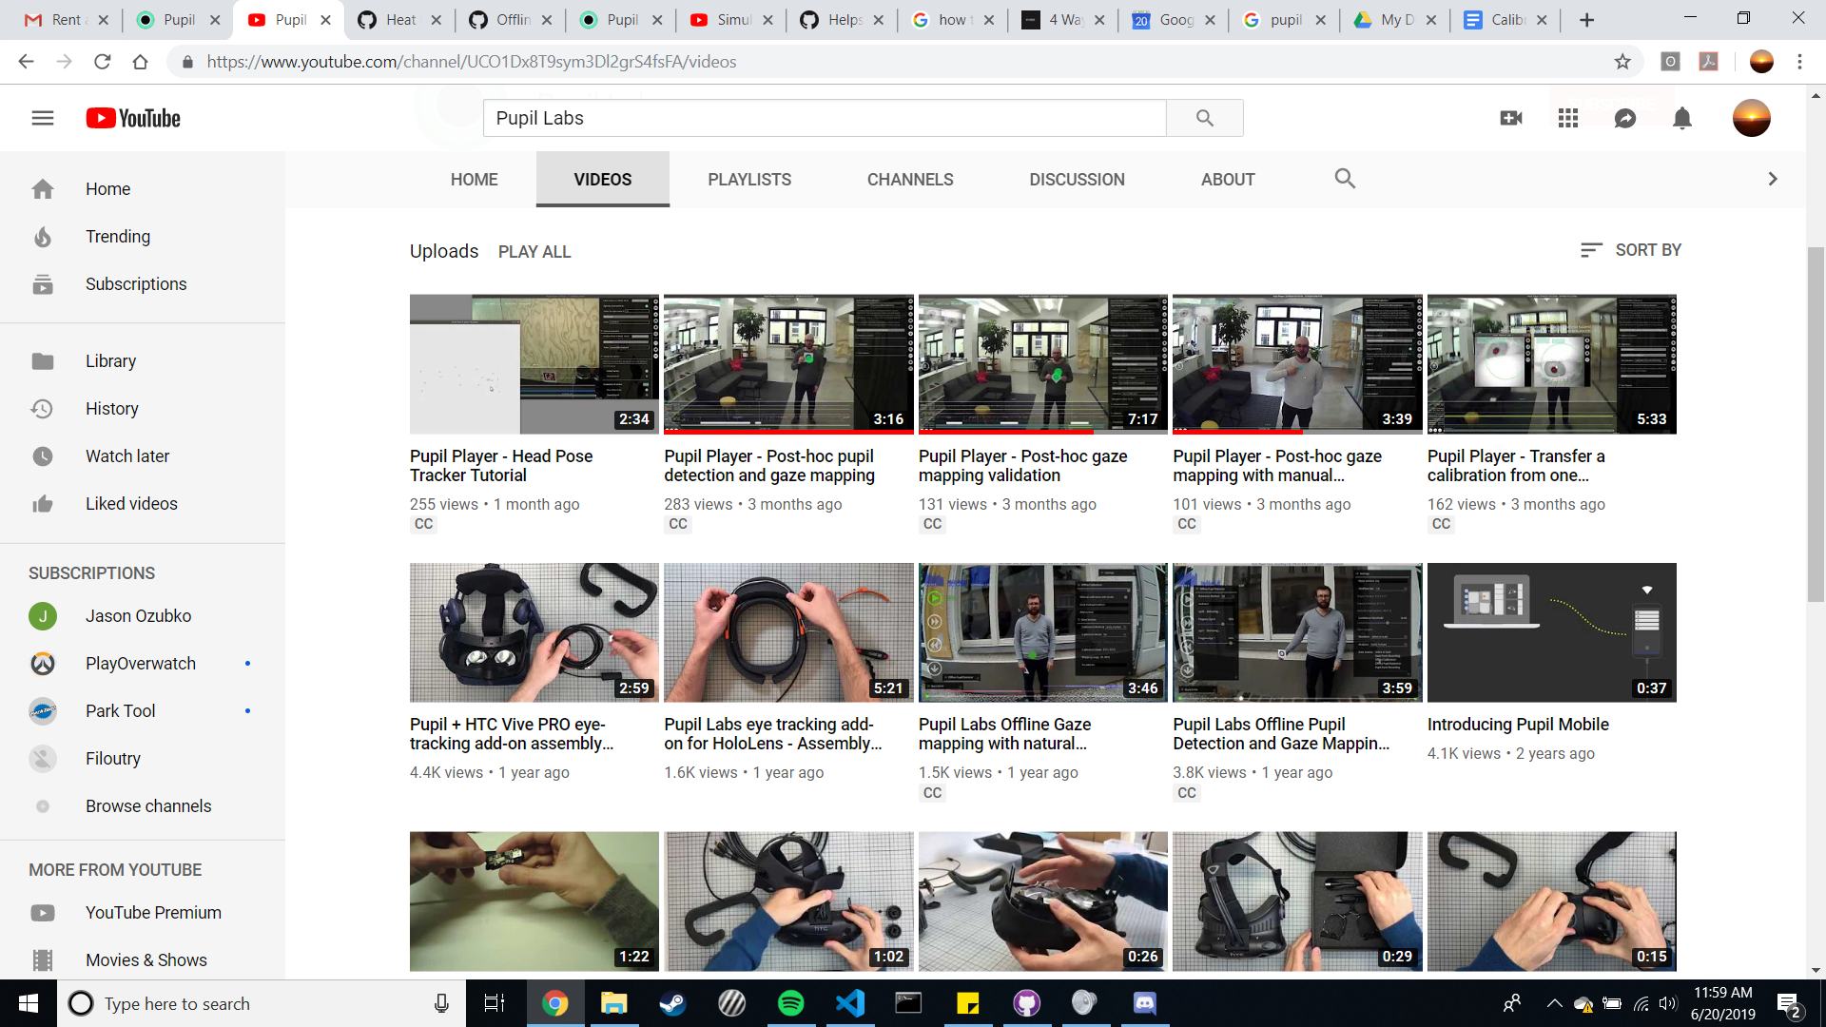Open Steam from the taskbar
The height and width of the screenshot is (1027, 1826).
(x=672, y=1003)
